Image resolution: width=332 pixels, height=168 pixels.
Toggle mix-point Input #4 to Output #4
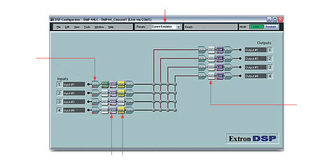(175, 110)
